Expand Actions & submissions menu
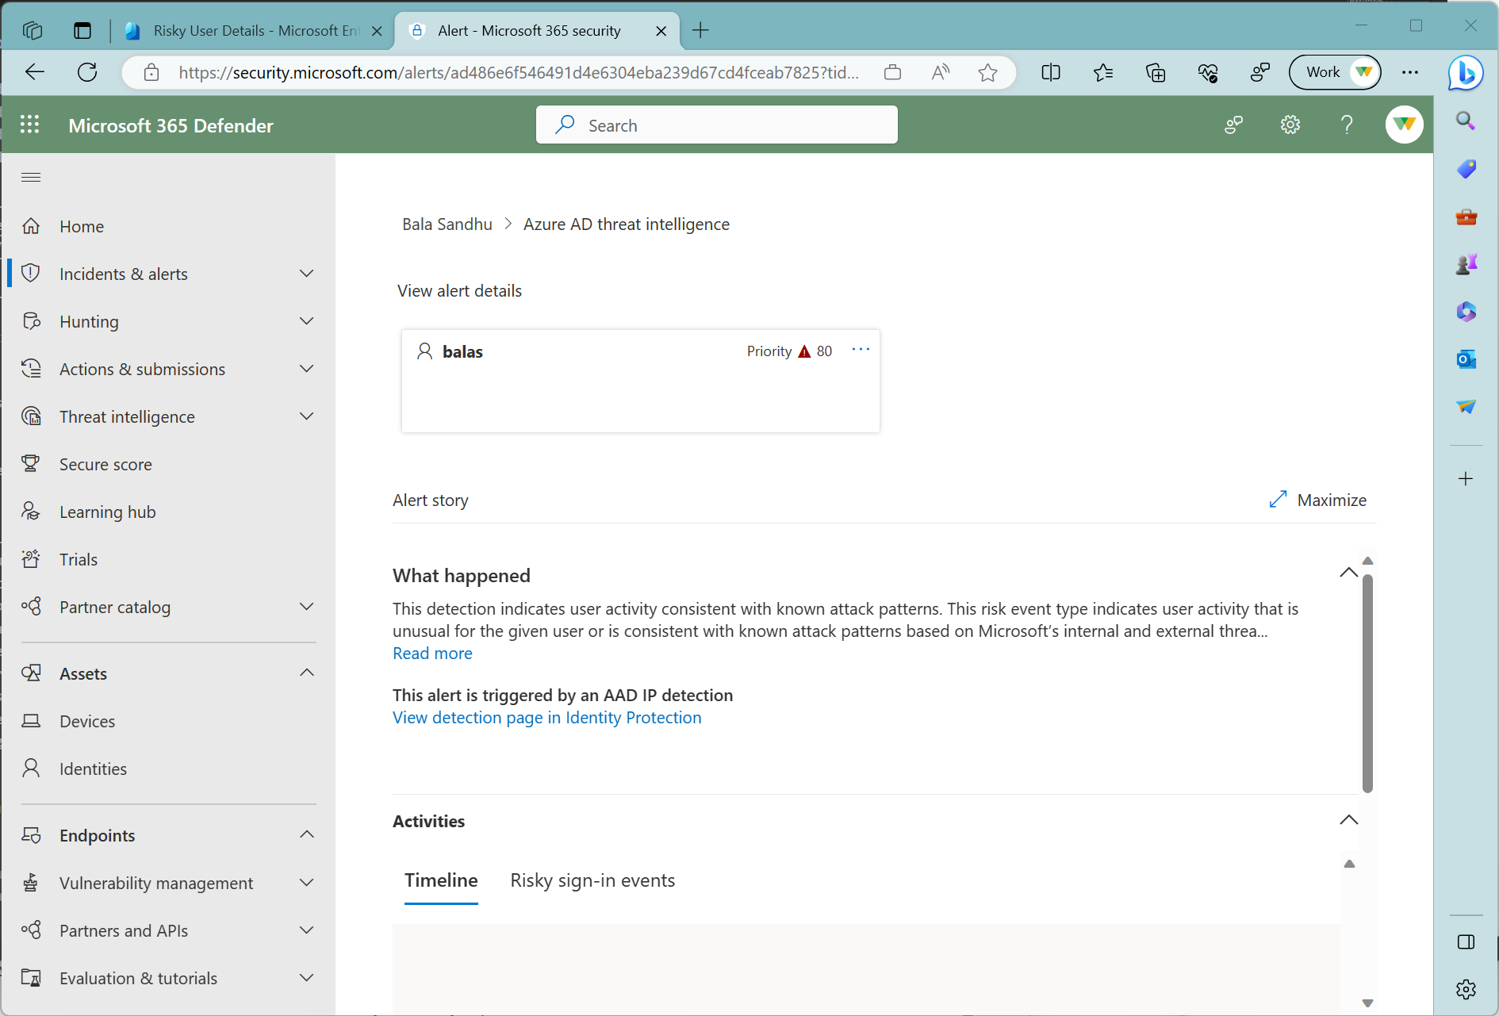The image size is (1499, 1016). (307, 369)
